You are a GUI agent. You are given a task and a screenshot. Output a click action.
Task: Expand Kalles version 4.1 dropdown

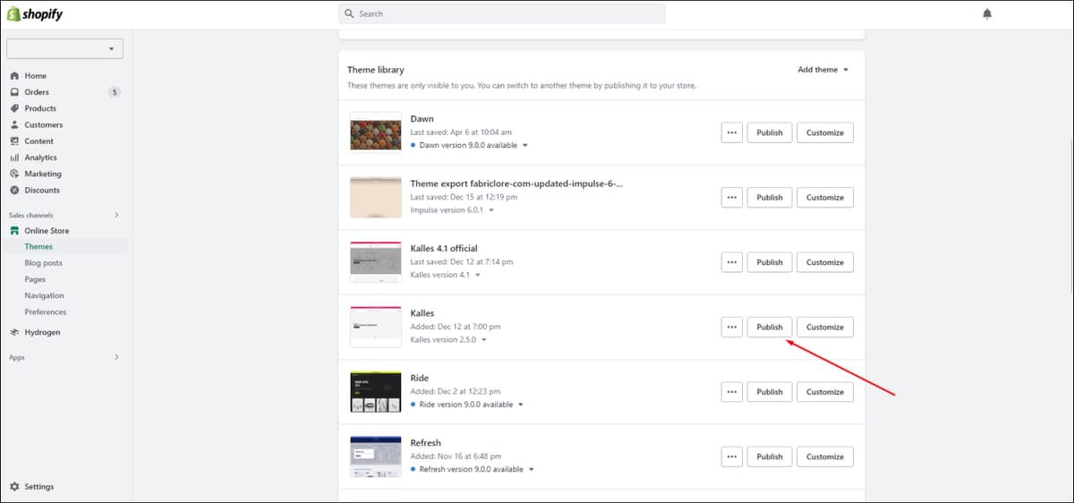445,275
